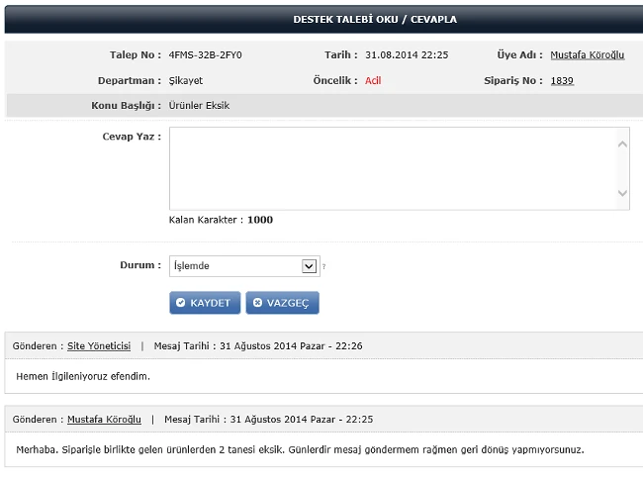Click the reply text area scrollbar track
The height and width of the screenshot is (481, 643).
[x=623, y=168]
